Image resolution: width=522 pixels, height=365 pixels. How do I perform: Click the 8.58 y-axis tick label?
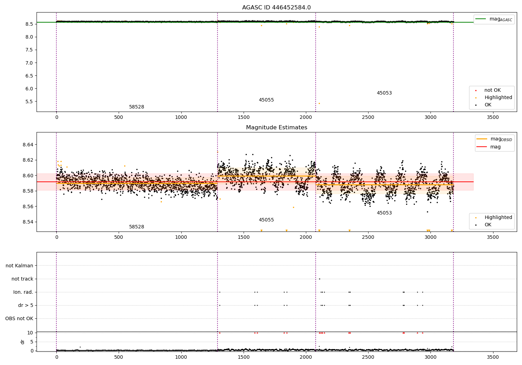click(27, 191)
